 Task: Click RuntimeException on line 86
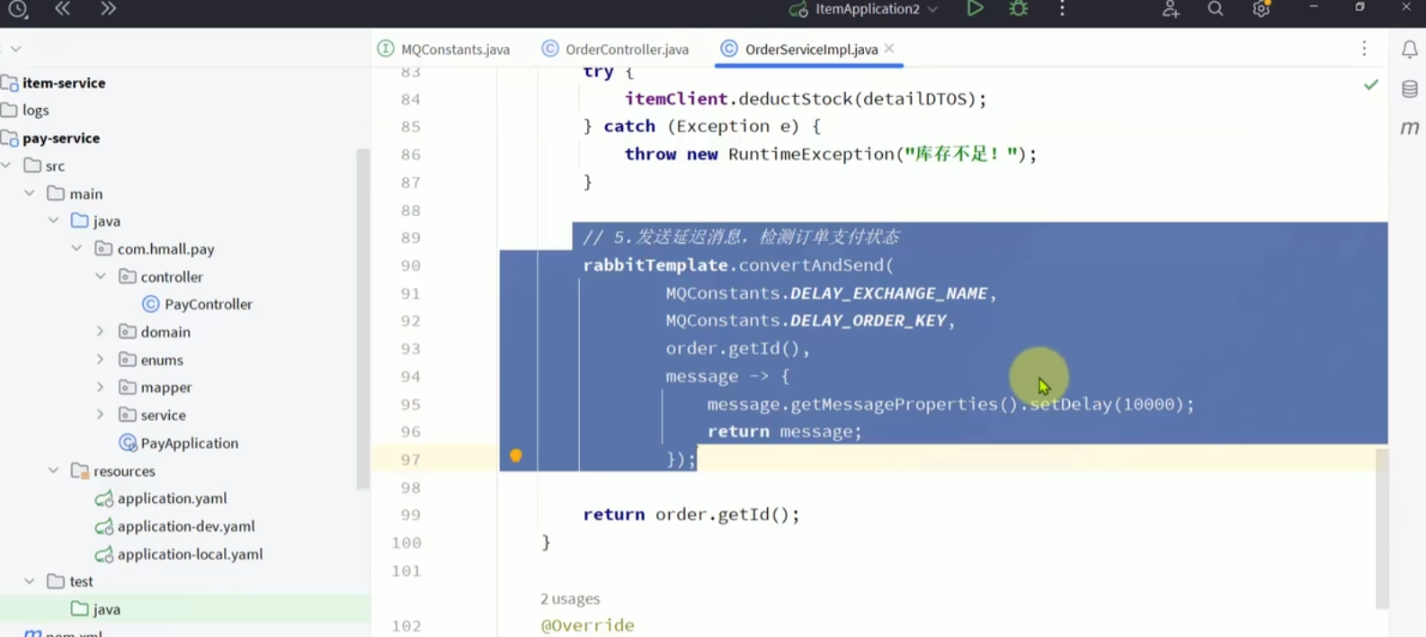[811, 154]
